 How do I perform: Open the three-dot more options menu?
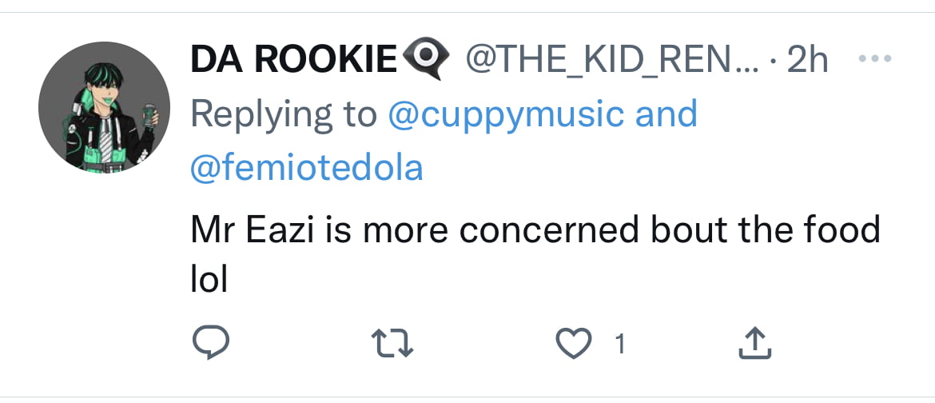(x=875, y=58)
